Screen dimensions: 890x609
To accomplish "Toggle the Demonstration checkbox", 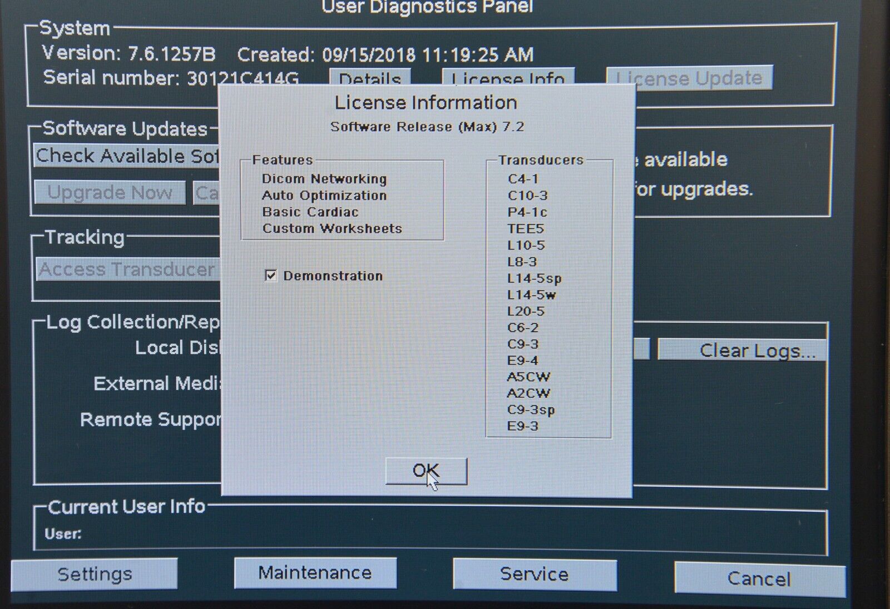I will pyautogui.click(x=271, y=276).
